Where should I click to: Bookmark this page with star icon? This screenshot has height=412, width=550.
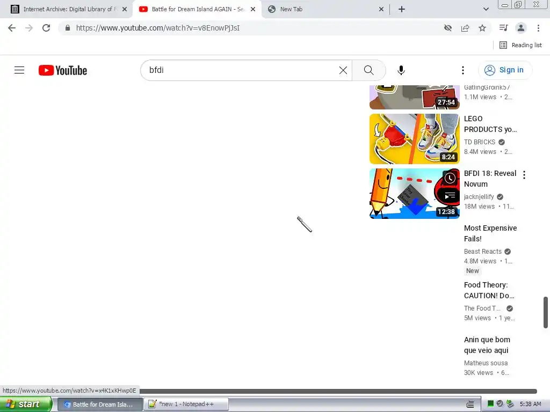[482, 28]
